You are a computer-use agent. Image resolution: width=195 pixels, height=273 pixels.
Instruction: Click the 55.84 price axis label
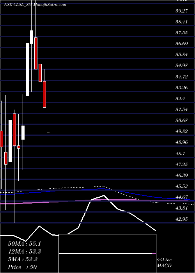(182, 55)
